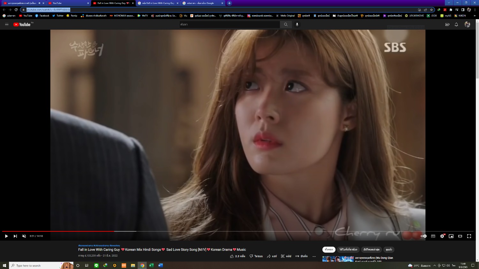The image size is (479, 269).
Task: Open the WeTV bookmark
Action: (143, 16)
